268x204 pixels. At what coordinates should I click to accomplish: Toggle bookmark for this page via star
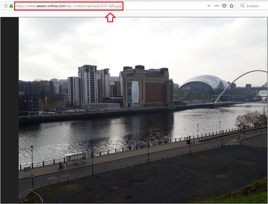click(x=231, y=5)
